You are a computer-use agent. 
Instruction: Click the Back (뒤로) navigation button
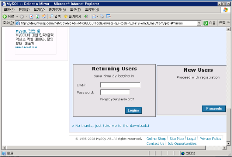(8, 17)
